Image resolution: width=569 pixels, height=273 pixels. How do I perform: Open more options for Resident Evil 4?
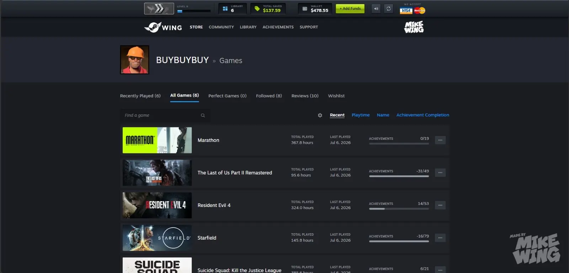[x=440, y=205]
